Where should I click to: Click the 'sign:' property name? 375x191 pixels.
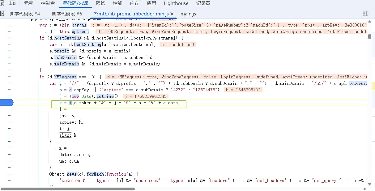(x=66, y=135)
